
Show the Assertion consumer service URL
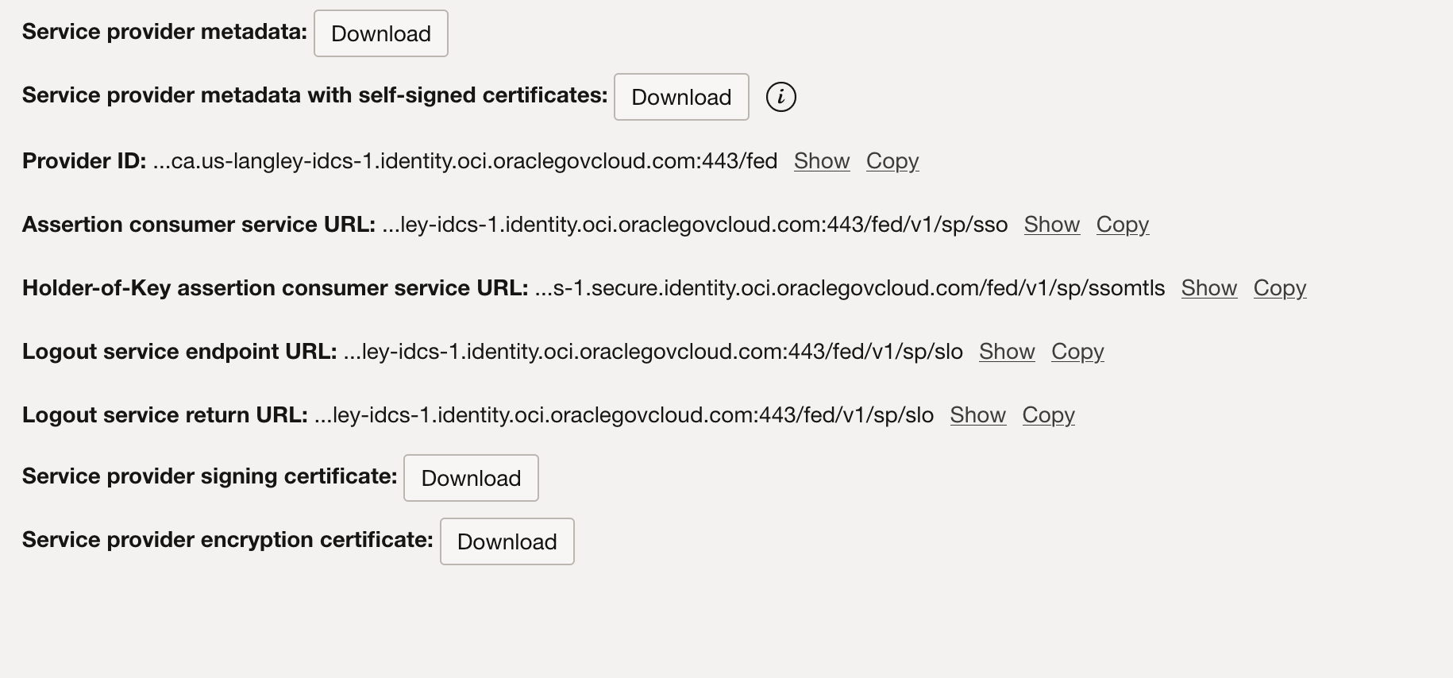1052,225
